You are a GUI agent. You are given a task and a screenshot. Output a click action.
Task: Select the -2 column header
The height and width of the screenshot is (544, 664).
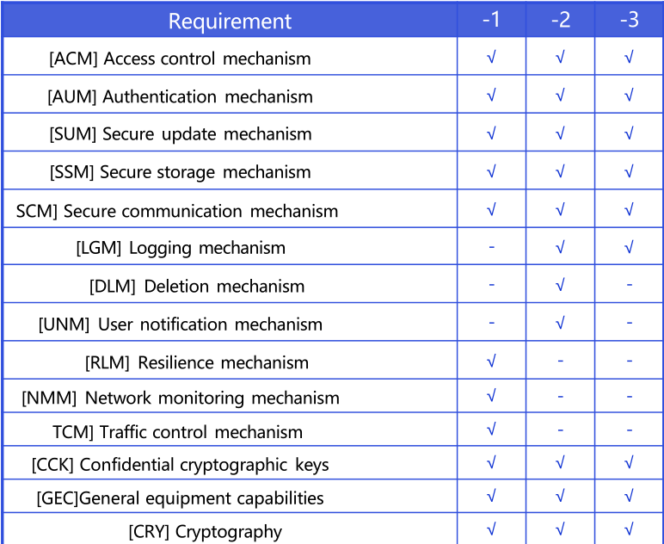pos(560,20)
